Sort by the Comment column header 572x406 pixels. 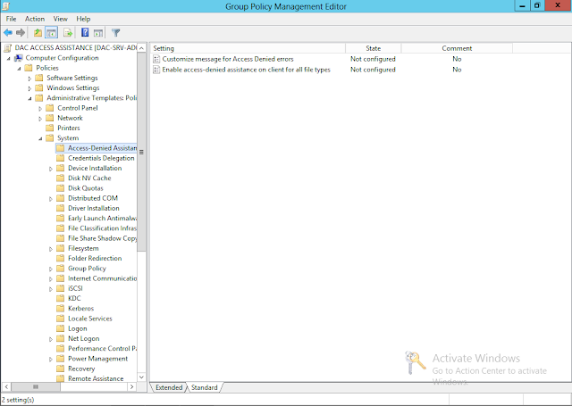[457, 48]
